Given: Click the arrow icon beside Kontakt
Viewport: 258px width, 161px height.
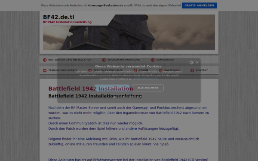Looking at the screenshot, I should point(192,70).
